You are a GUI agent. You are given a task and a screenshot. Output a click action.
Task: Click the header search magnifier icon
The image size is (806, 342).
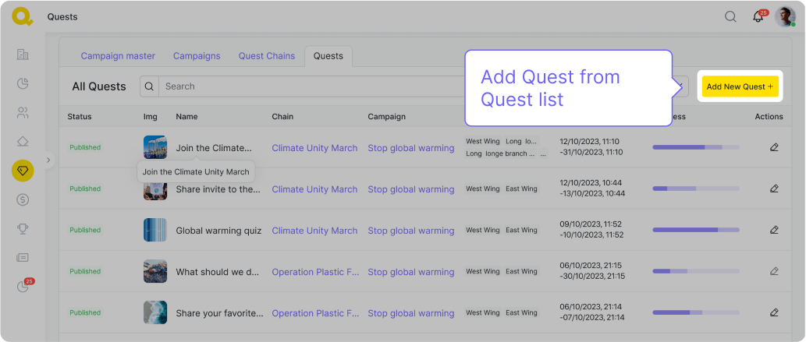(x=730, y=17)
